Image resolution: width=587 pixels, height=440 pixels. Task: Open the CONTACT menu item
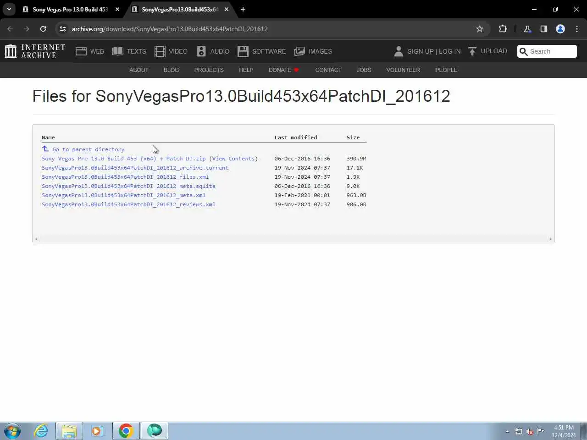pyautogui.click(x=328, y=70)
